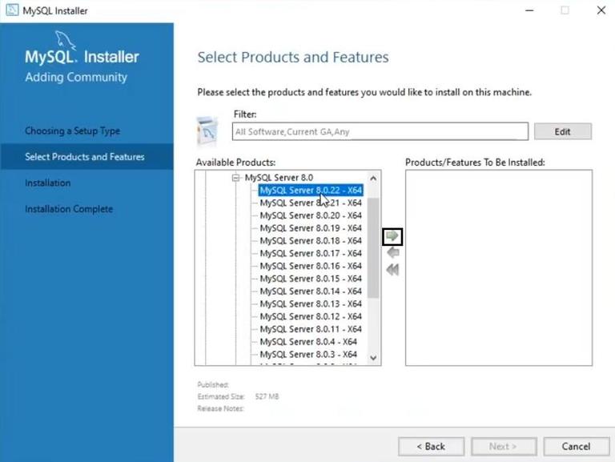The width and height of the screenshot is (615, 462).
Task: Select MySQL Server 8.0.11 - X64
Action: click(311, 329)
